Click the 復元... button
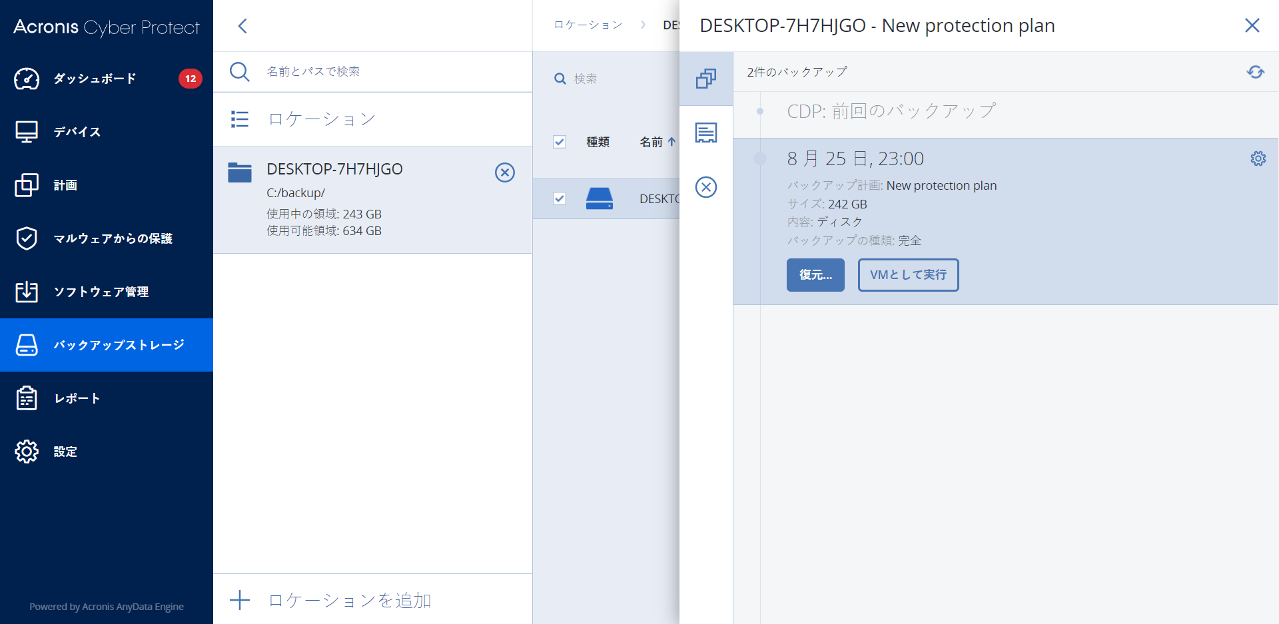Screen dimensions: 1279x624 pos(815,275)
